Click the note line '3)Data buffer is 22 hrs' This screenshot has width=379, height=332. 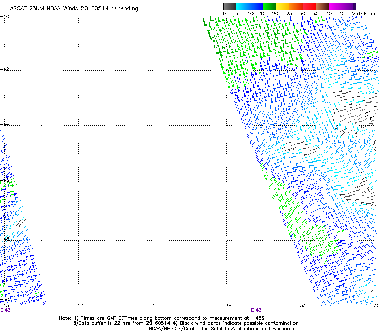point(185,323)
